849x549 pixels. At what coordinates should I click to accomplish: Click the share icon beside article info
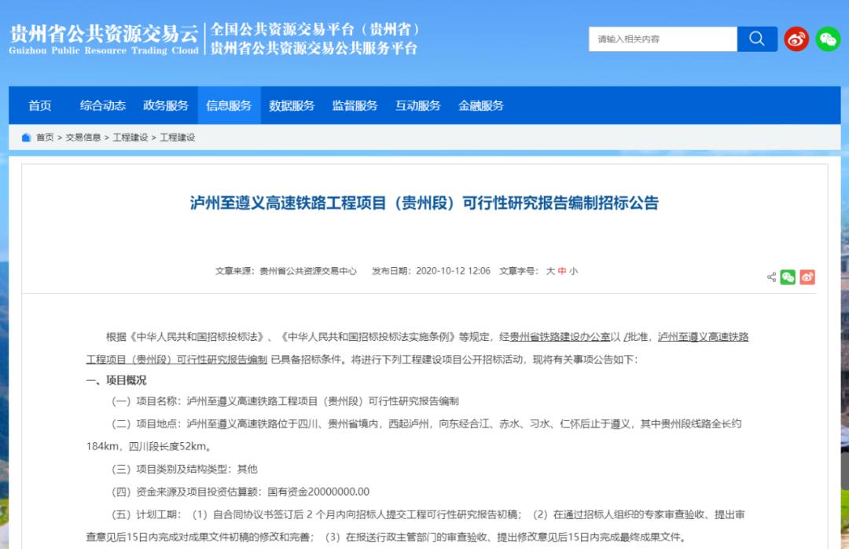pos(771,277)
